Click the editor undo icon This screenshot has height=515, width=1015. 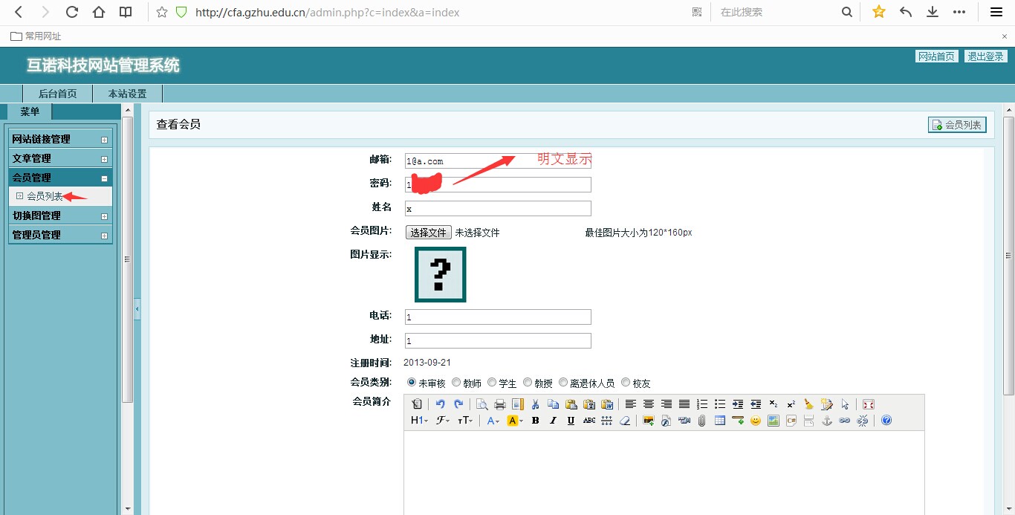coord(441,404)
